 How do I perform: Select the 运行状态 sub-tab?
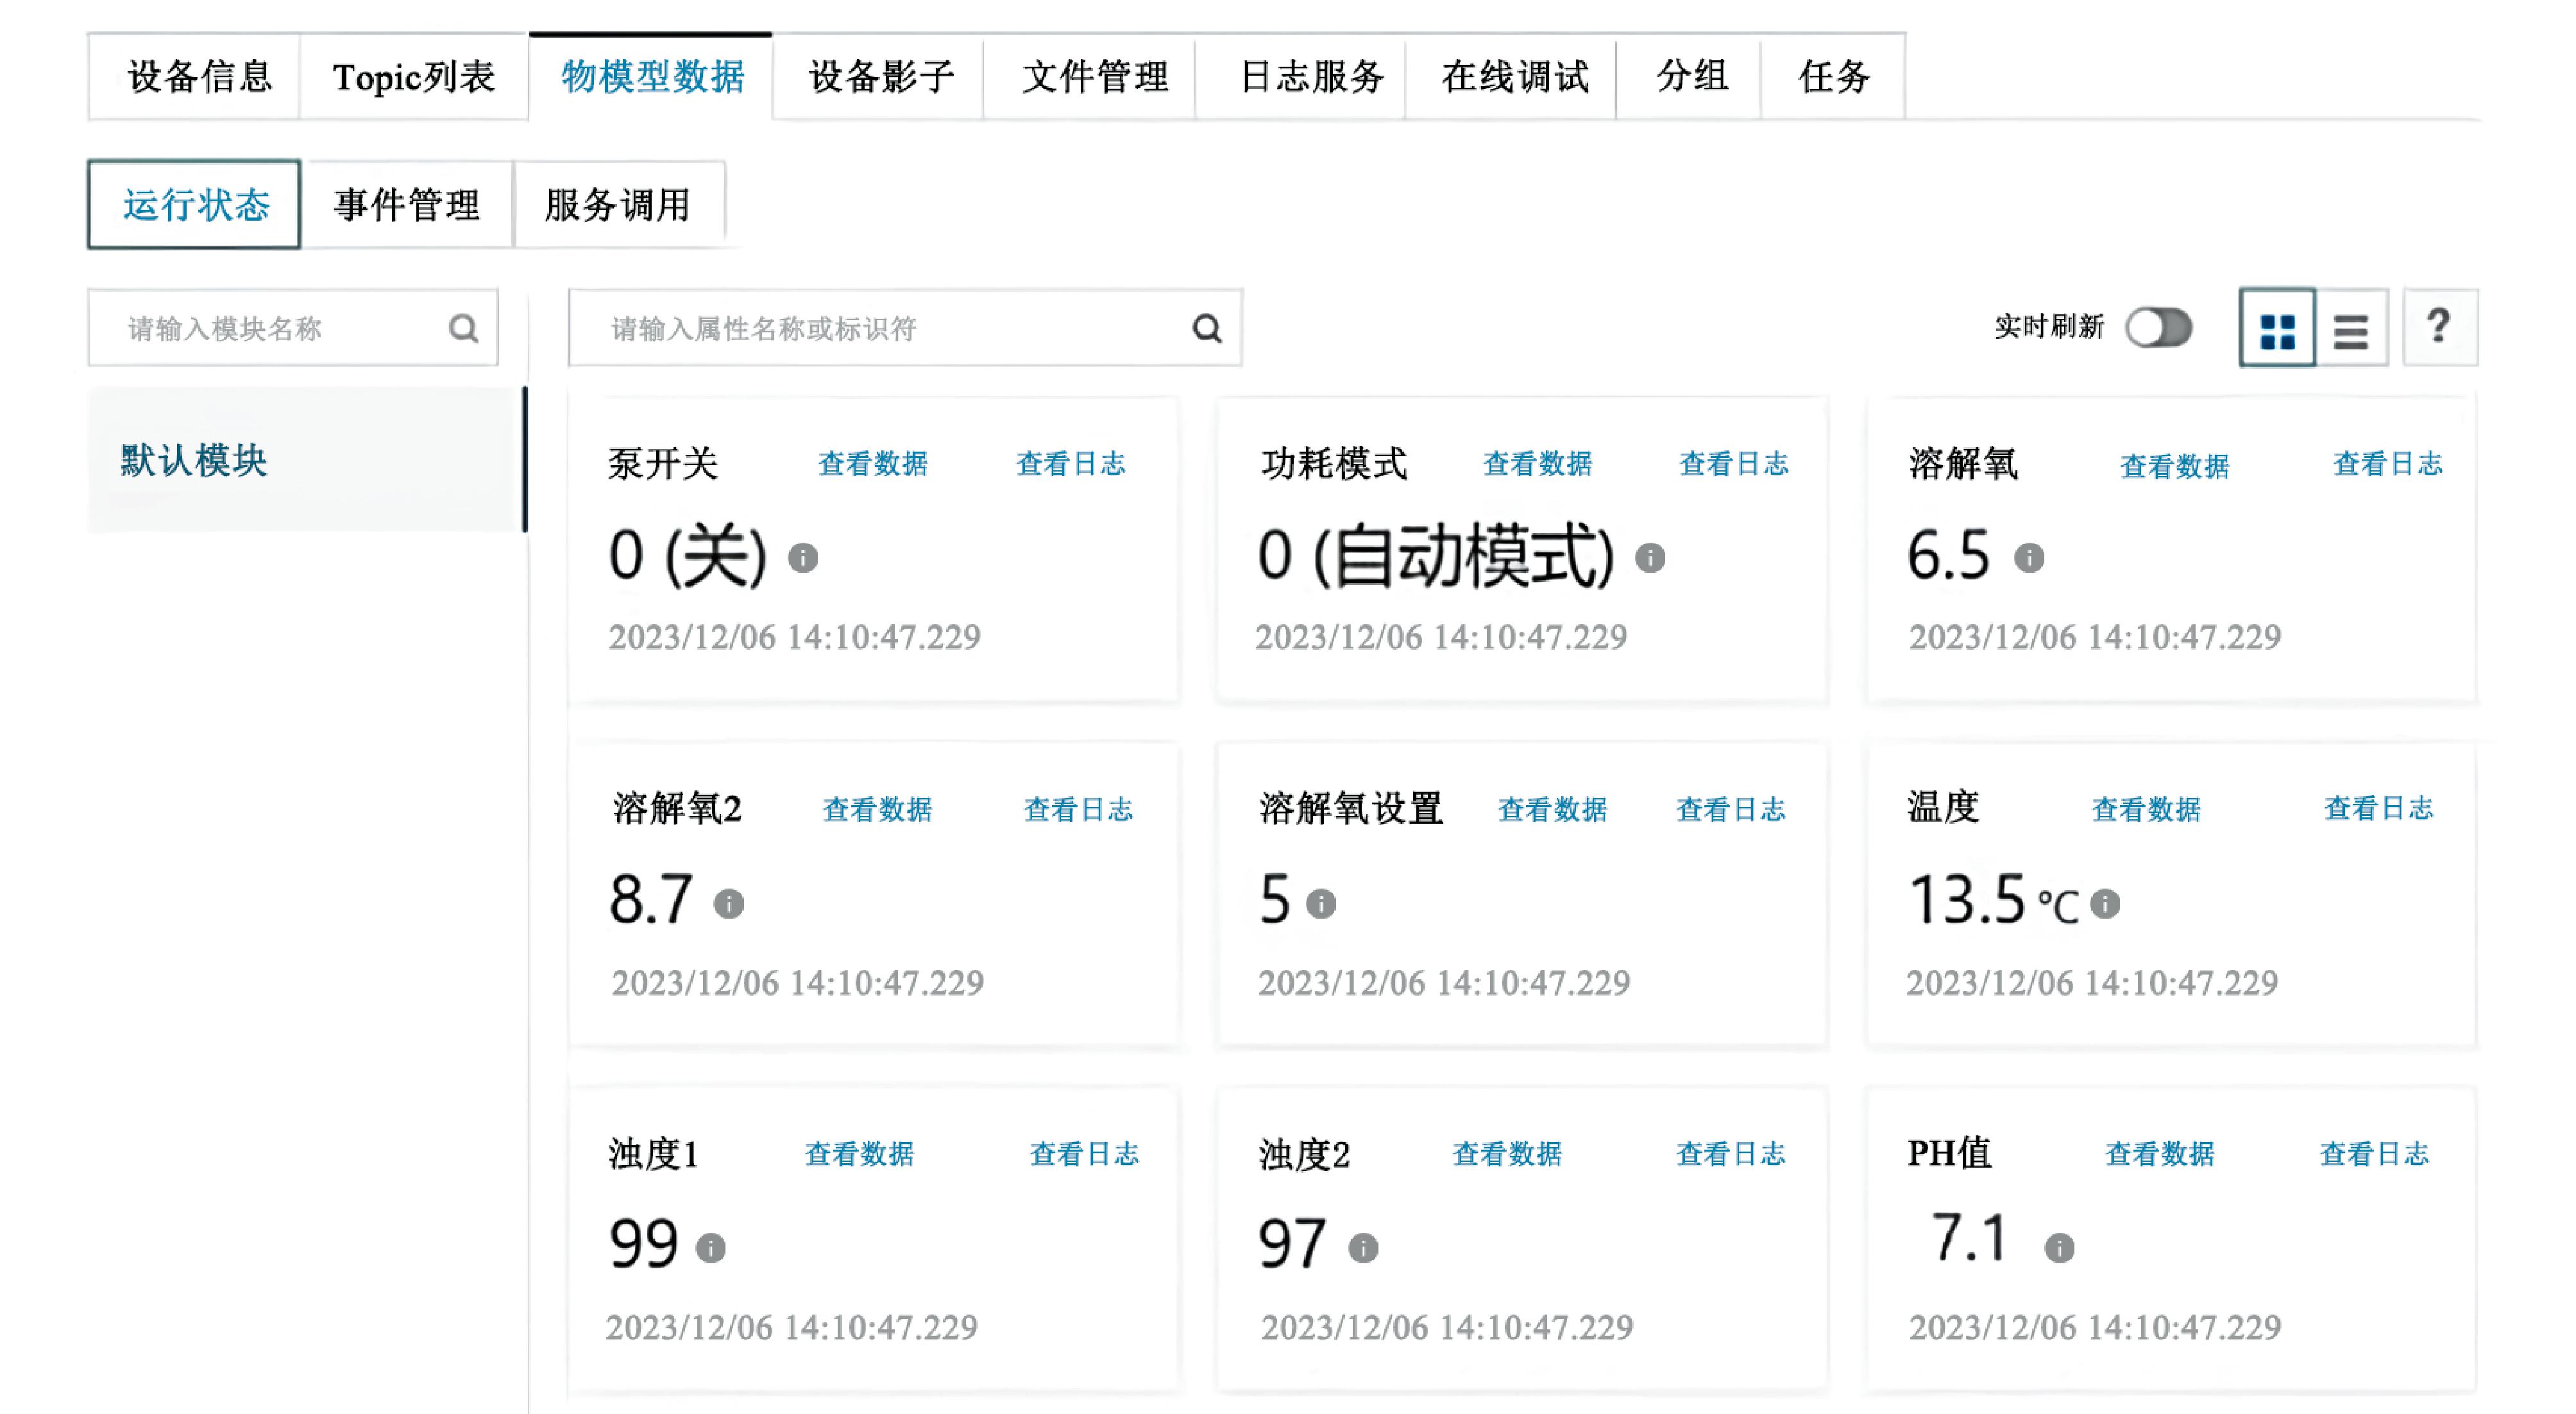click(195, 205)
